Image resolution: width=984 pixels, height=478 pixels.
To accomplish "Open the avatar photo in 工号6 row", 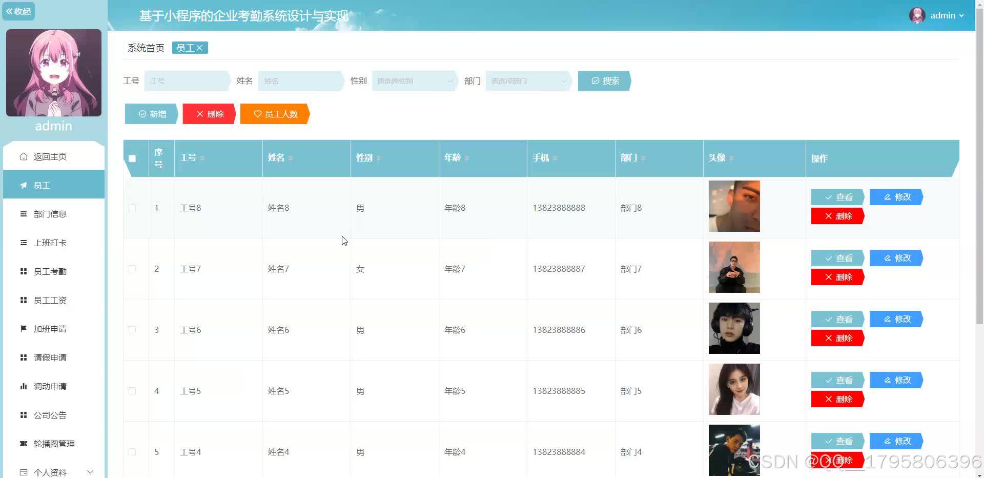I will click(734, 328).
